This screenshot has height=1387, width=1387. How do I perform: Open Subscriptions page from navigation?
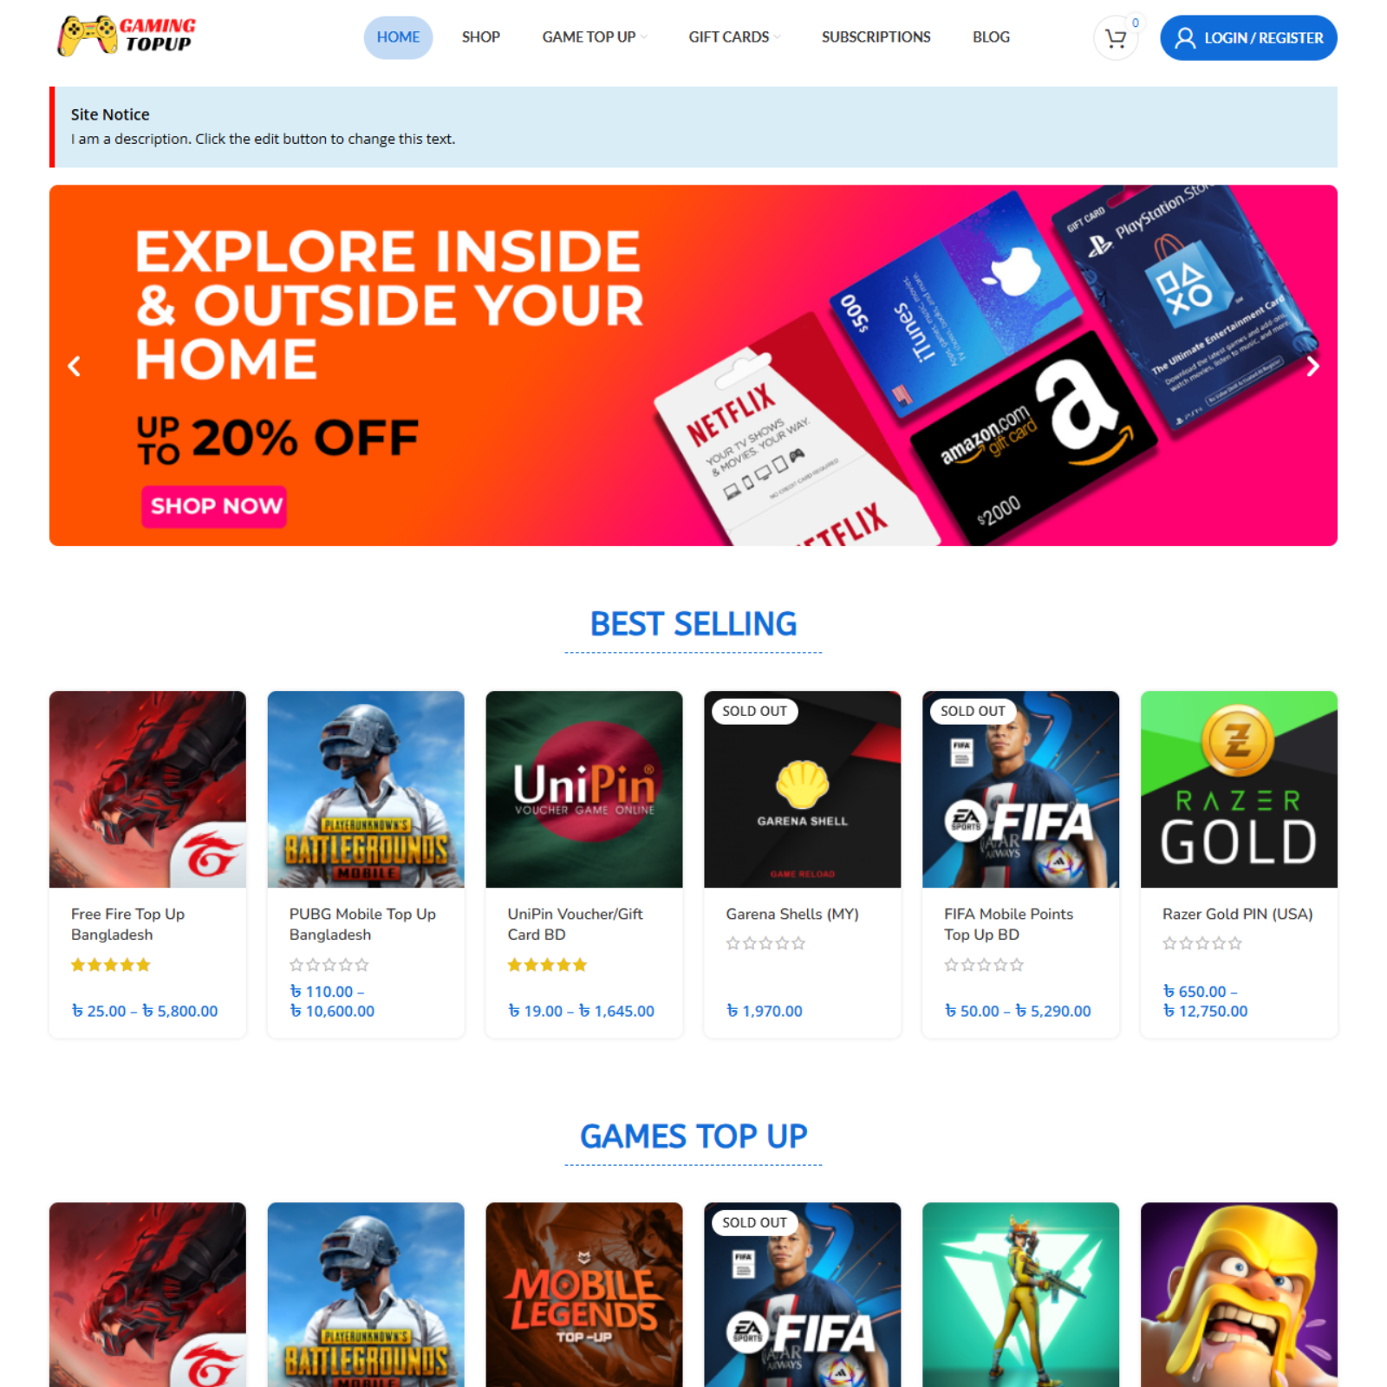click(x=876, y=37)
